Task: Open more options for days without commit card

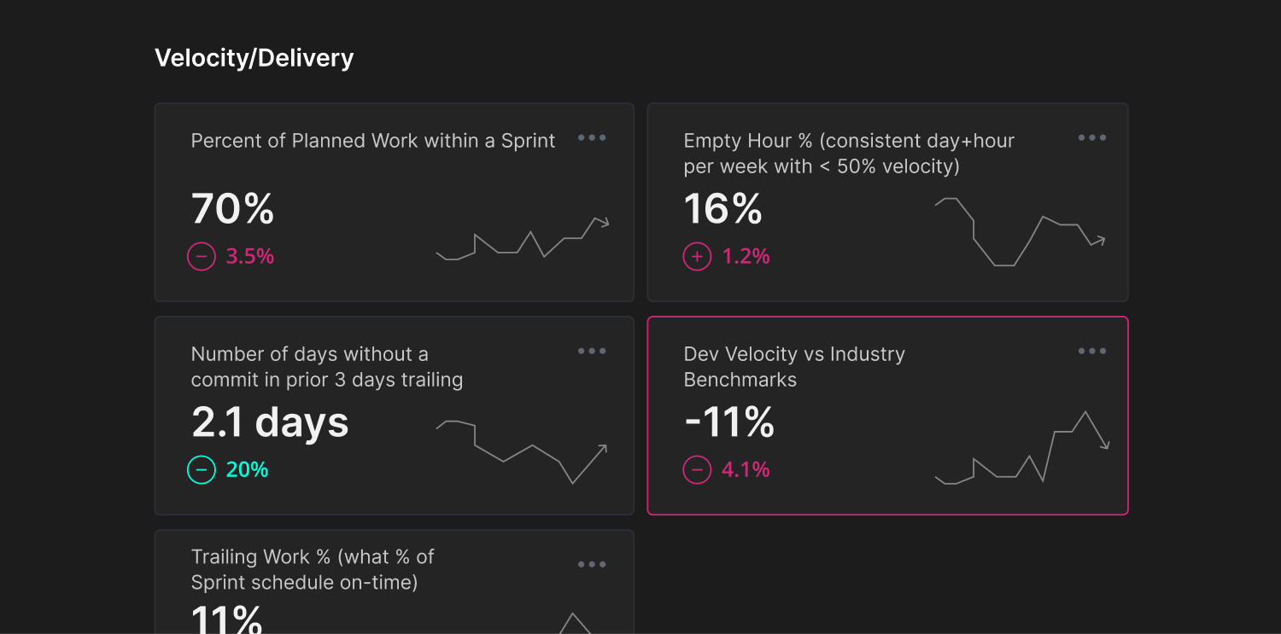Action: [592, 352]
